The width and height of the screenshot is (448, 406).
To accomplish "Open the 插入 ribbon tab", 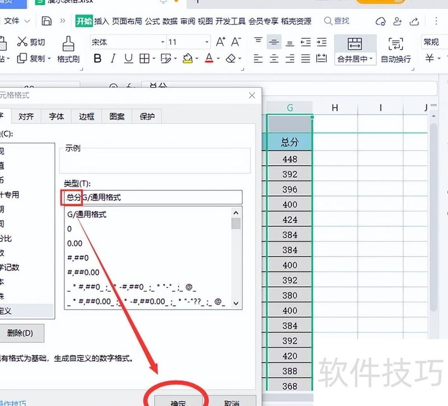I will click(101, 21).
